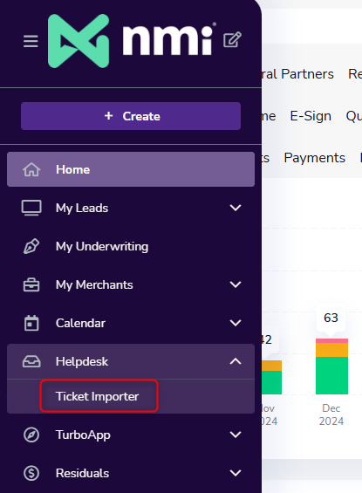362x493 pixels.
Task: Select My Leads label
Action: 82,209
